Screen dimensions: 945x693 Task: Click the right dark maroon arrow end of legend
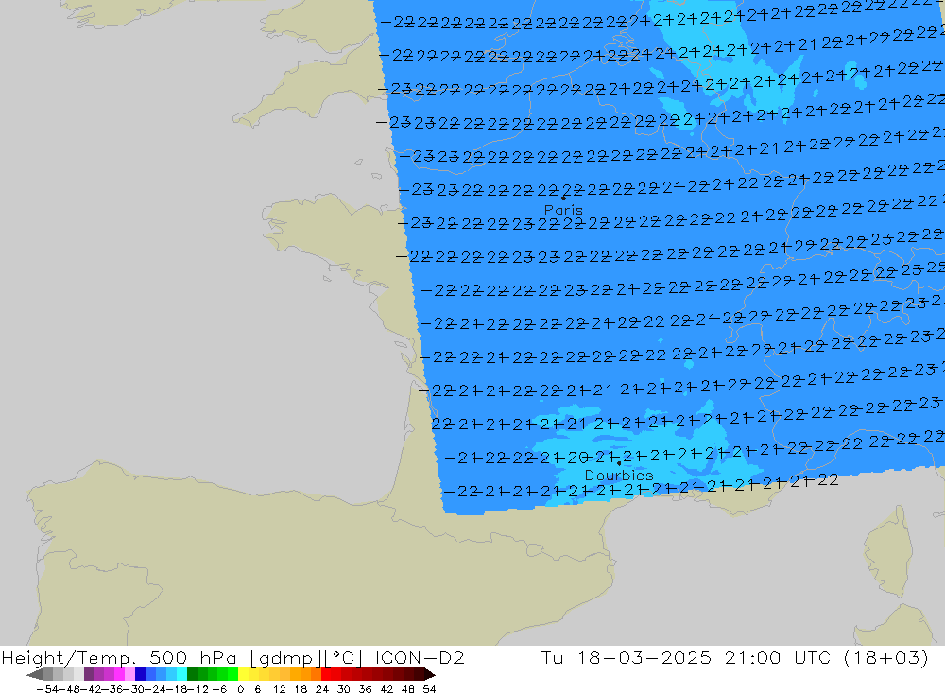430,674
